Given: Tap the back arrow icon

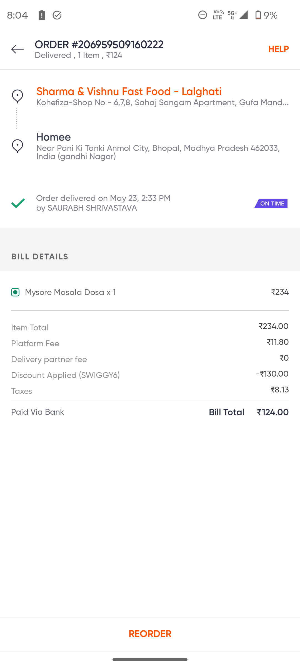Looking at the screenshot, I should [x=17, y=49].
